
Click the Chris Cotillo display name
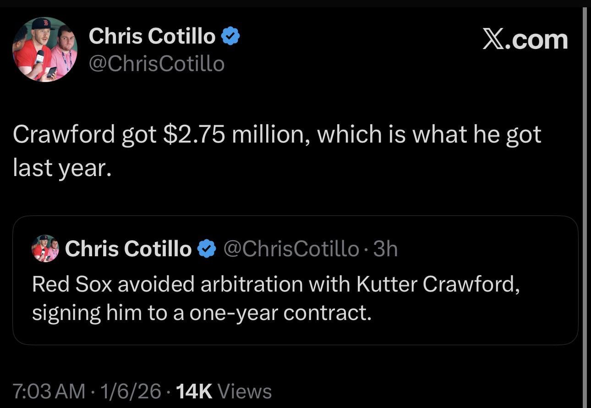click(153, 36)
